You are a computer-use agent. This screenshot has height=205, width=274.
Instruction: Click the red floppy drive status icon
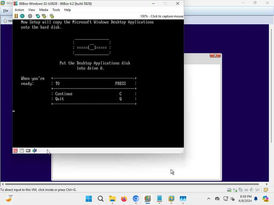15,151
